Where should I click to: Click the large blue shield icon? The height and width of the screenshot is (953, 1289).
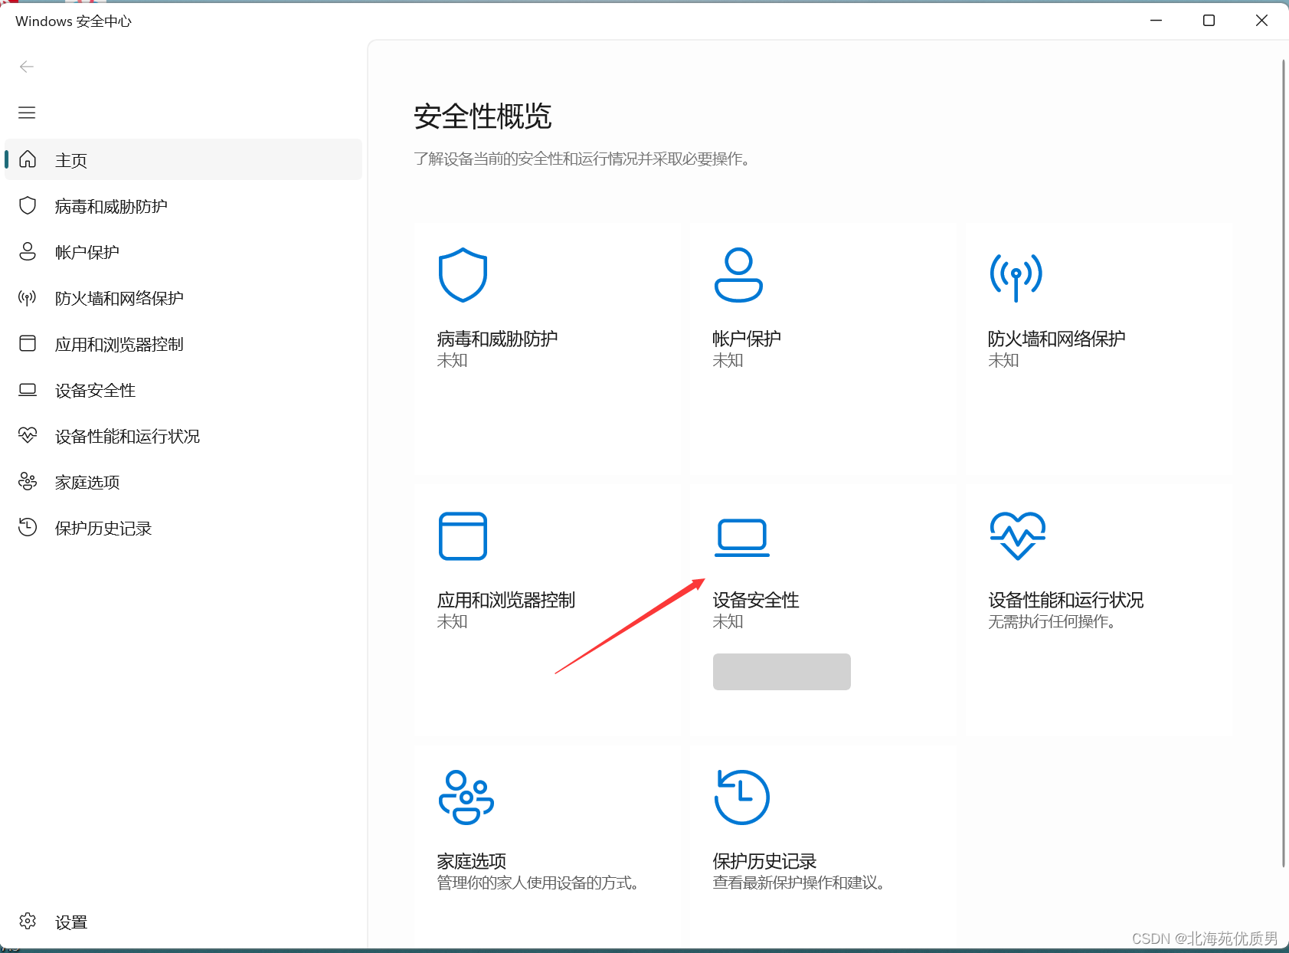(463, 275)
